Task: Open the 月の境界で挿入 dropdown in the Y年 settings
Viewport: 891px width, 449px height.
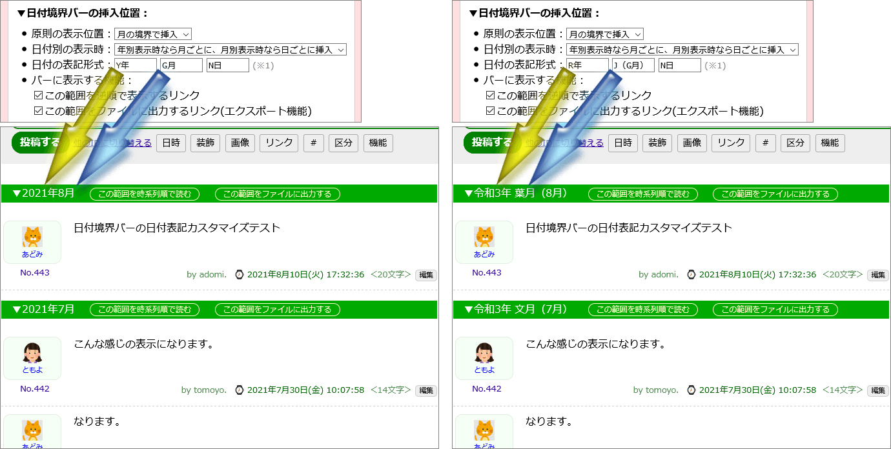Action: tap(153, 34)
